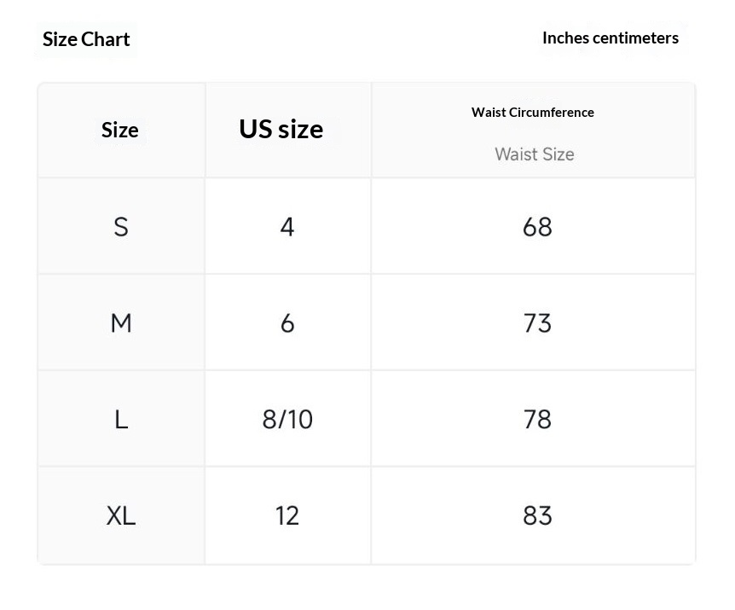This screenshot has height=610, width=735.
Task: Click the Waist Size subheader label
Action: [535, 154]
